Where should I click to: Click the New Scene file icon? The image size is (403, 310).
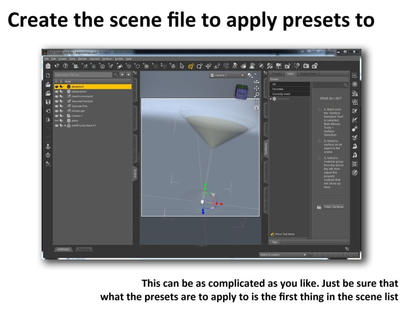[48, 75]
